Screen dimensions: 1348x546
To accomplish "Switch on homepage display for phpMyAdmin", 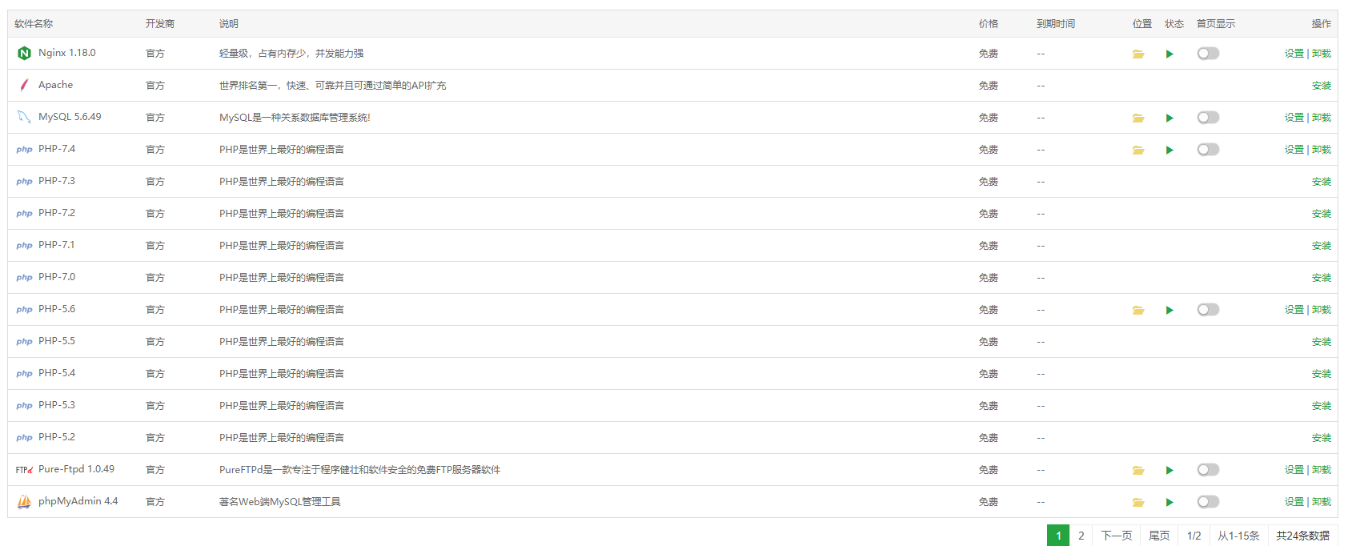I will point(1208,502).
